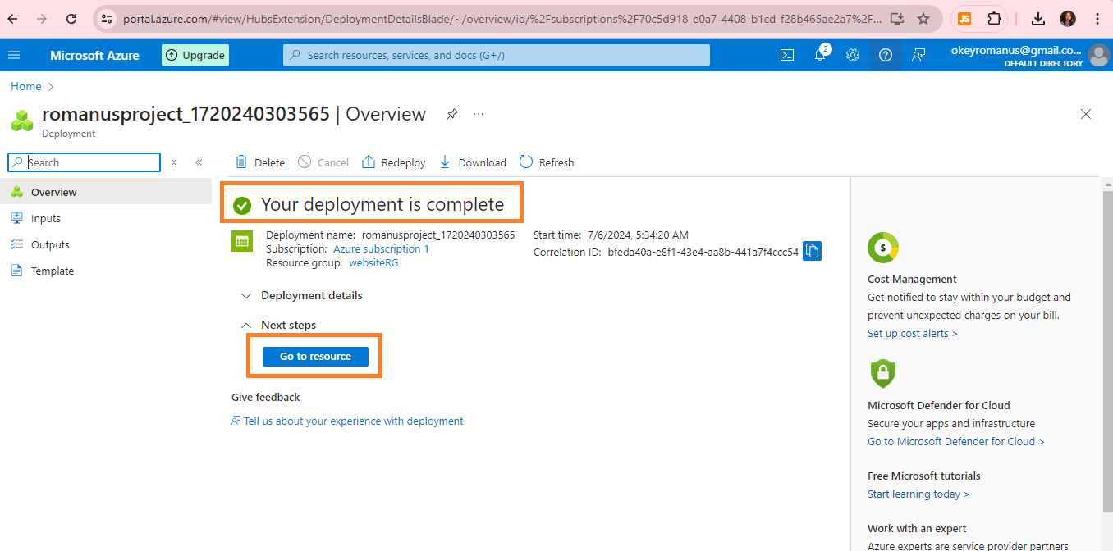The width and height of the screenshot is (1113, 551).
Task: Open account avatar menu
Action: click(1098, 55)
